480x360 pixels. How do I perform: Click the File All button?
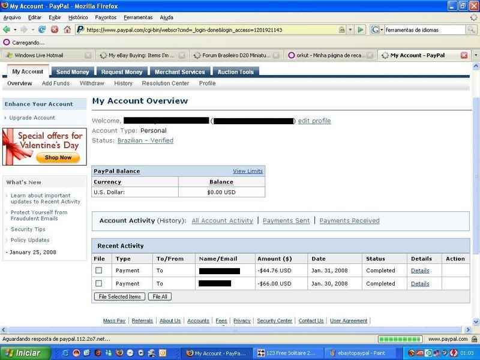point(160,296)
